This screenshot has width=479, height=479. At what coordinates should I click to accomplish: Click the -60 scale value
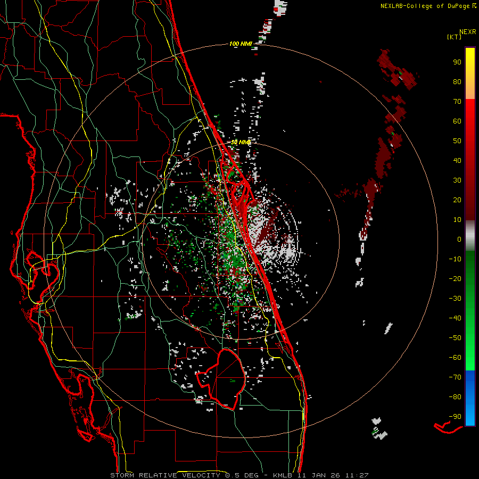(455, 358)
